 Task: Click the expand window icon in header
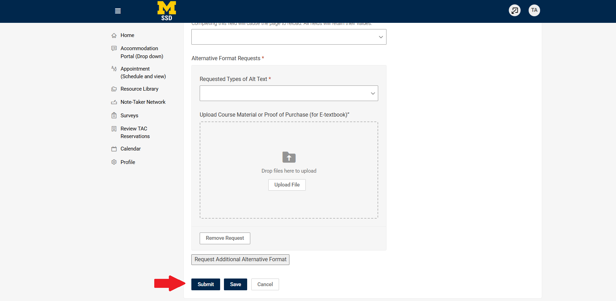point(515,10)
